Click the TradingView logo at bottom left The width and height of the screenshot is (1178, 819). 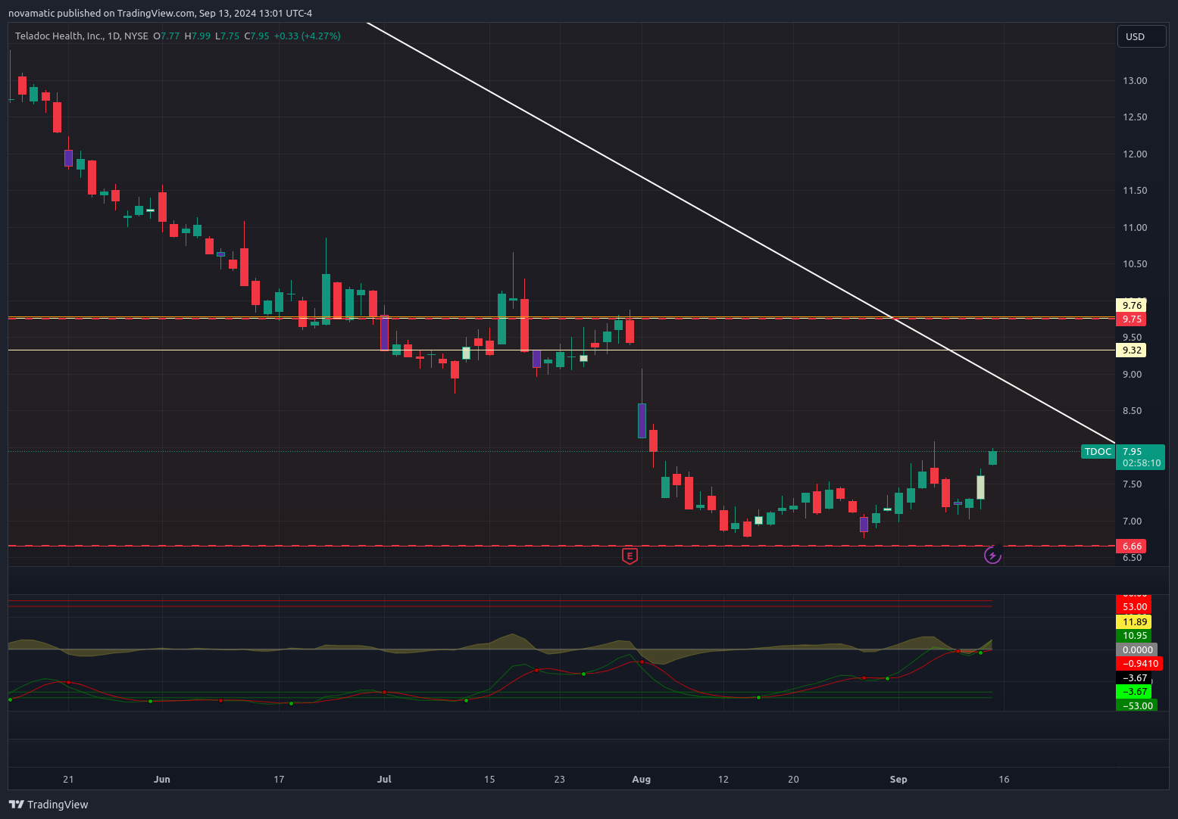click(48, 805)
